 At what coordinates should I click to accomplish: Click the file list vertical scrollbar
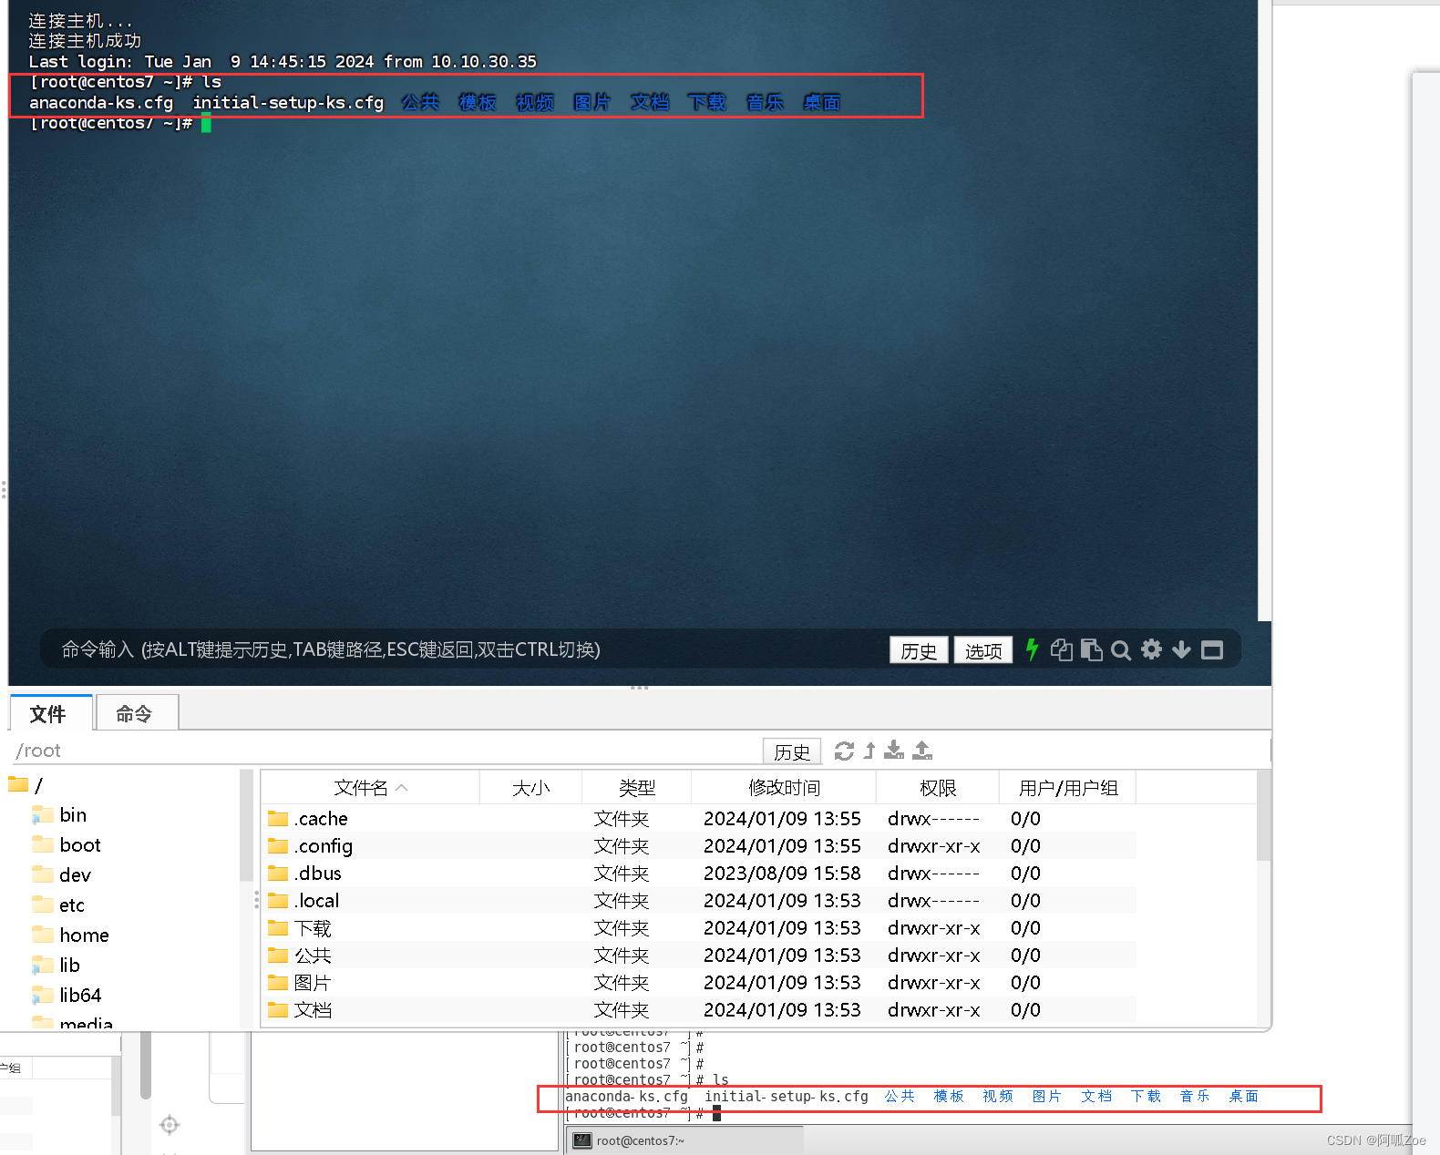click(1263, 815)
